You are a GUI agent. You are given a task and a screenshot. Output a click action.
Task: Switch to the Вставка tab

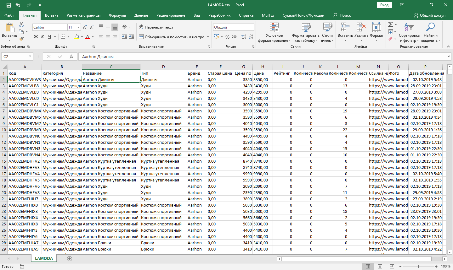click(x=52, y=15)
